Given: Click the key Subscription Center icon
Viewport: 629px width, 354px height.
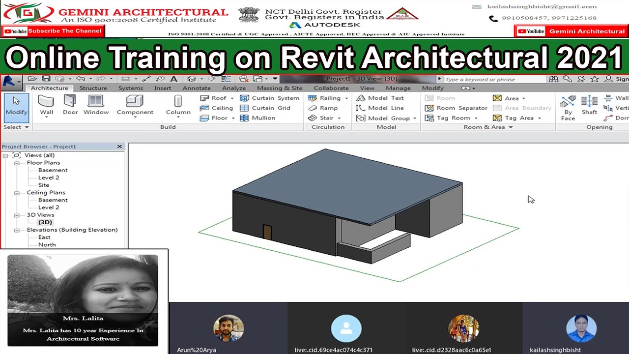Looking at the screenshot, I should pyautogui.click(x=567, y=79).
